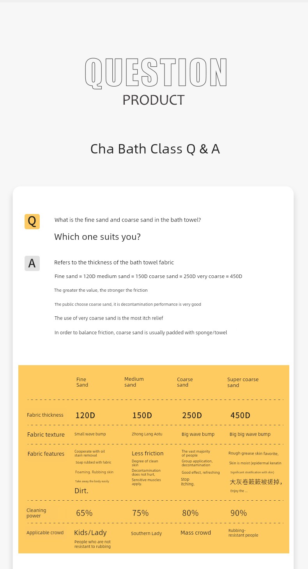
Task: Click the question about fine and coarse sand
Action: coord(127,220)
